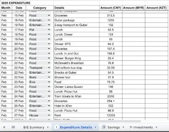The image size is (169, 132).
Task: Select the 12000 rent amount cell
Action: pyautogui.click(x=111, y=115)
